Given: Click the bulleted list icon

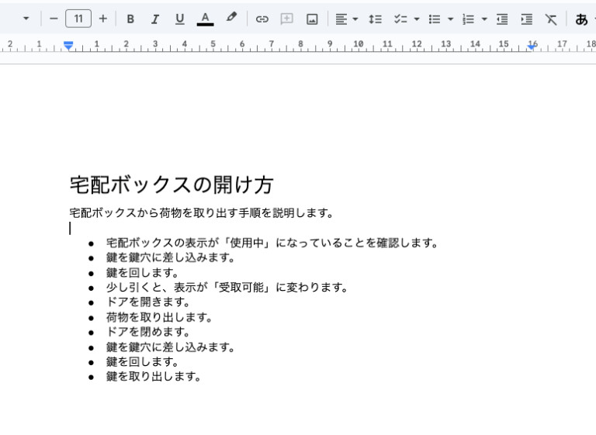Looking at the screenshot, I should (435, 19).
